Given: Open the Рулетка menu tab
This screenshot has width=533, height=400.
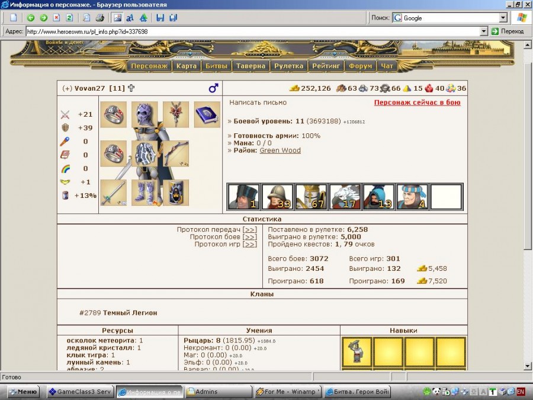Looking at the screenshot, I should click(x=288, y=66).
